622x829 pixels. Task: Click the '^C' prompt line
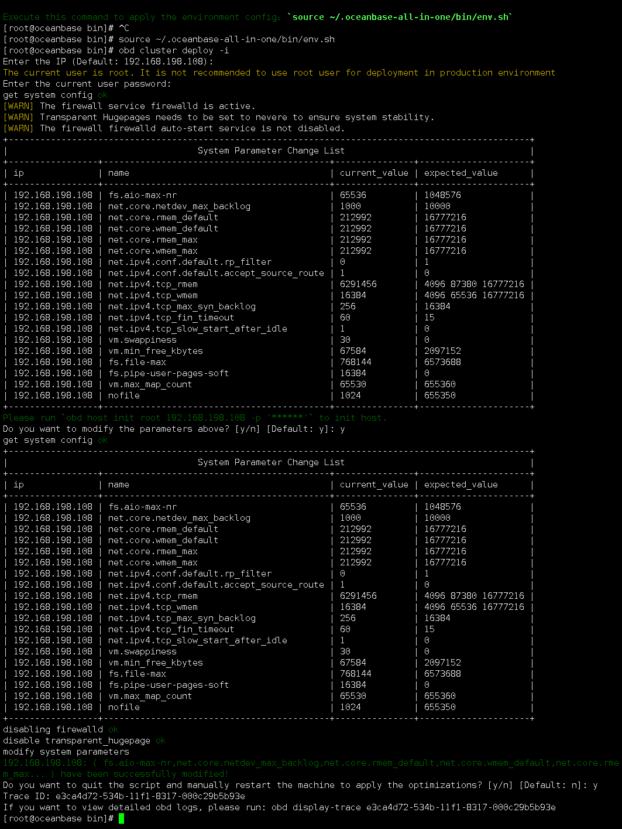point(66,28)
